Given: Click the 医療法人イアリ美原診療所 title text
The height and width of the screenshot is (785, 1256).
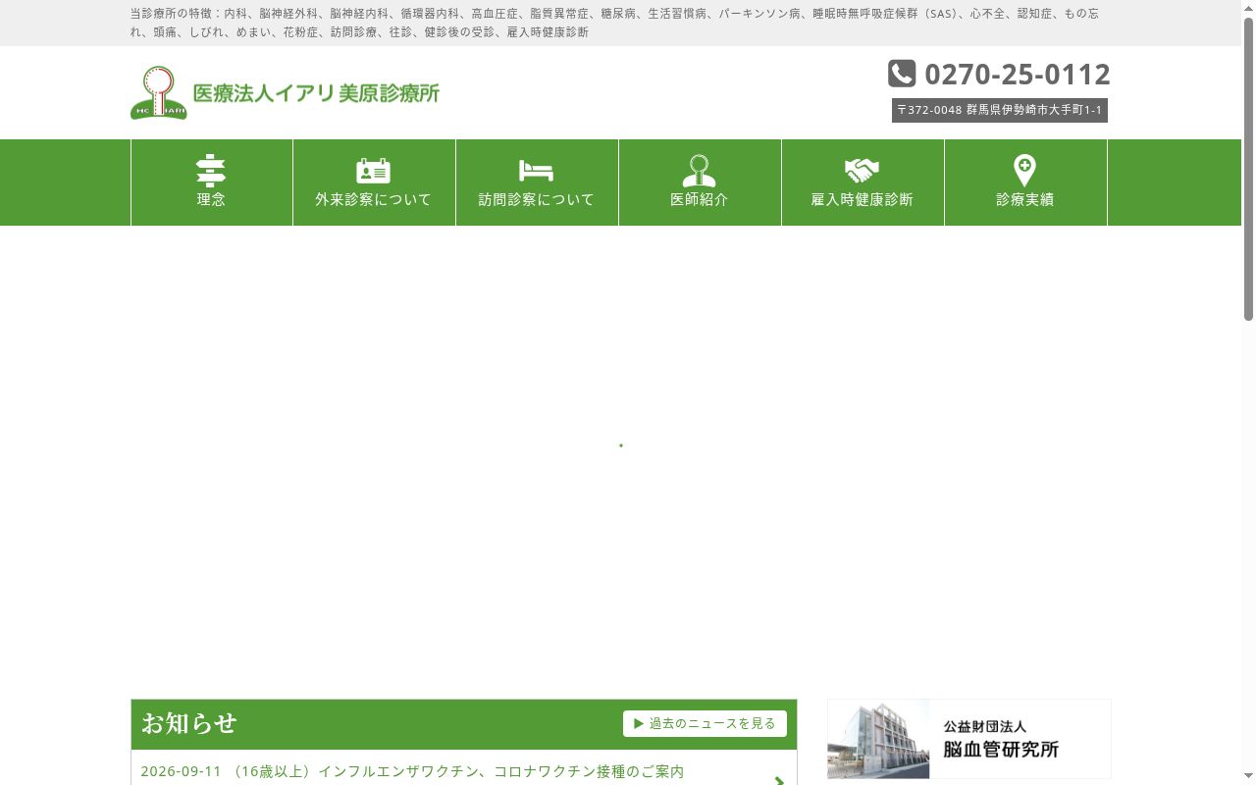Looking at the screenshot, I should pos(316,93).
